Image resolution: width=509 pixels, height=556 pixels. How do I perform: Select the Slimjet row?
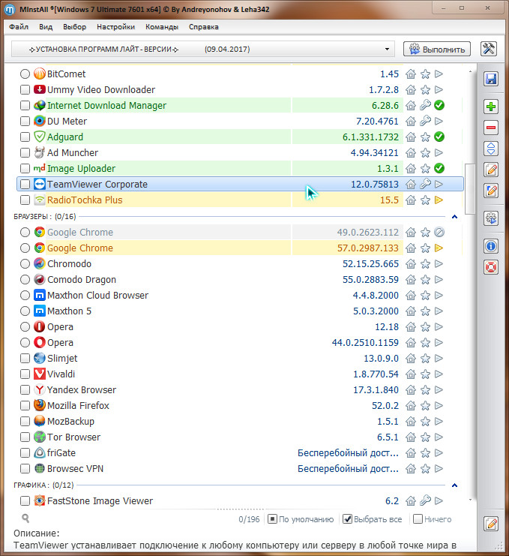(240, 358)
